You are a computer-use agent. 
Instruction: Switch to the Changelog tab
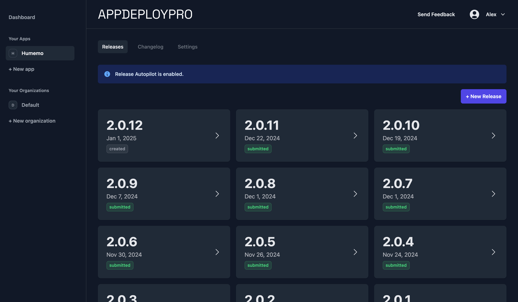[151, 47]
